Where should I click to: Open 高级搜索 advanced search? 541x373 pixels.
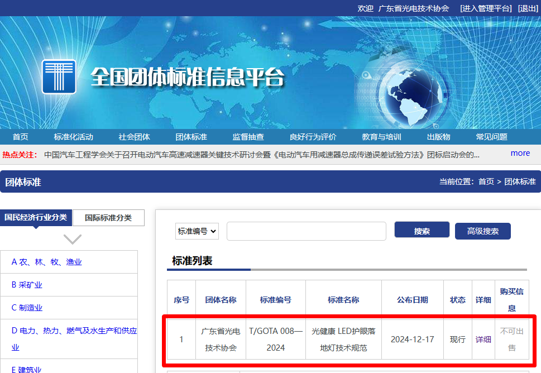pyautogui.click(x=482, y=229)
